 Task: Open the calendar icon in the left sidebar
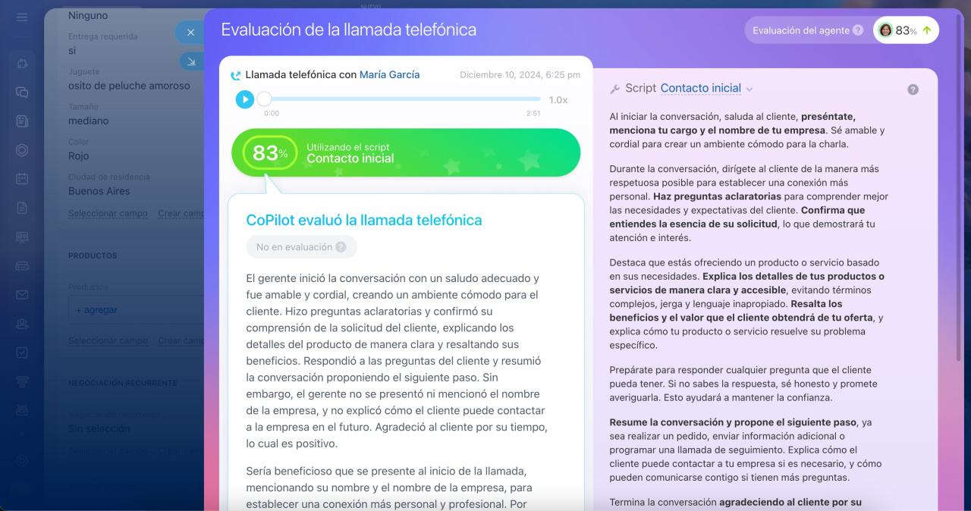[x=22, y=179]
